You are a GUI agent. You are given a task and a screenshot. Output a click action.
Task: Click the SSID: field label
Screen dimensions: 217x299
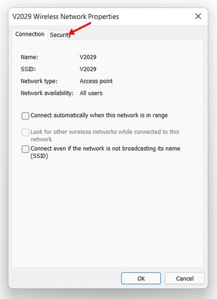[x=28, y=69]
